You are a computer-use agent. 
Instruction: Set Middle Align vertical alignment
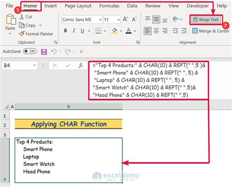156,20
